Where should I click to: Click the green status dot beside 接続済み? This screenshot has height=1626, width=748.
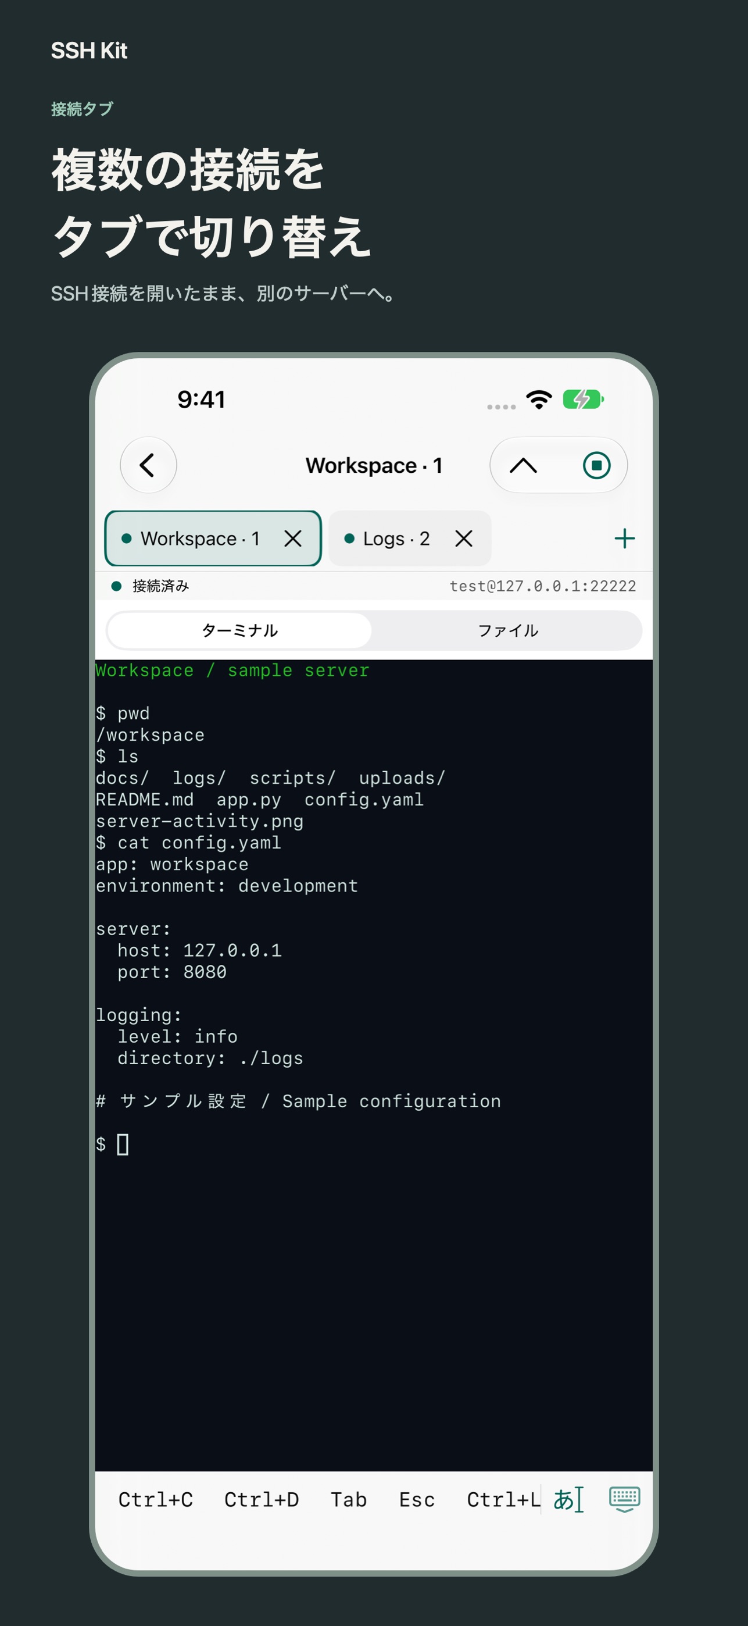point(116,586)
